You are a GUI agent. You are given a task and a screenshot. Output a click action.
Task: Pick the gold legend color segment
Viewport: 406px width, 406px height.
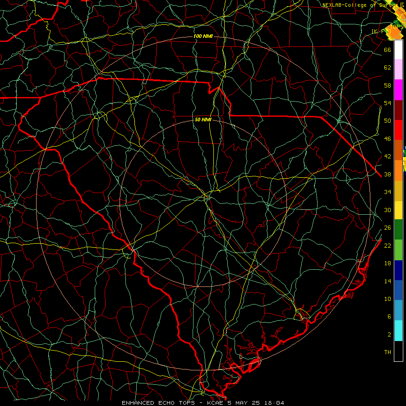(398, 191)
